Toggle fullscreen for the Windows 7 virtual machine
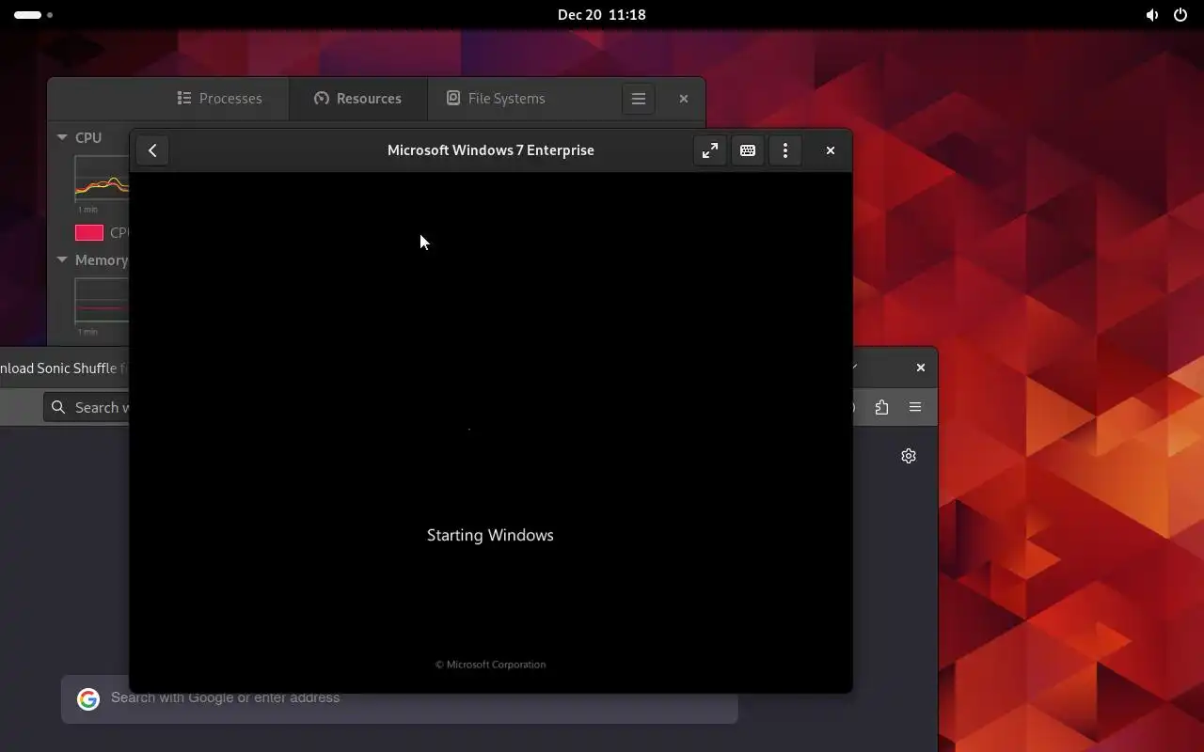 (710, 150)
